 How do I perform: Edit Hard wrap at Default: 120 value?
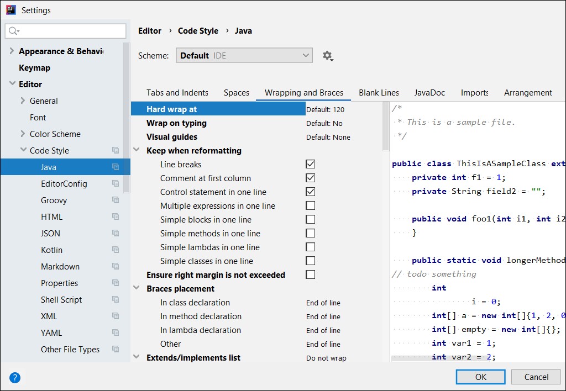[x=325, y=109]
